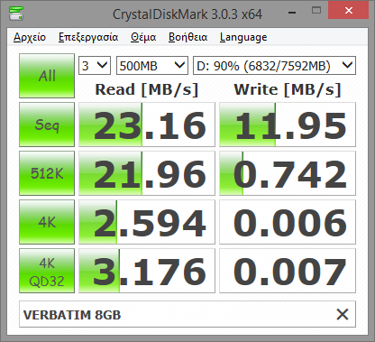Select the 512K write result 0.742
The height and width of the screenshot is (342, 375).
point(288,173)
